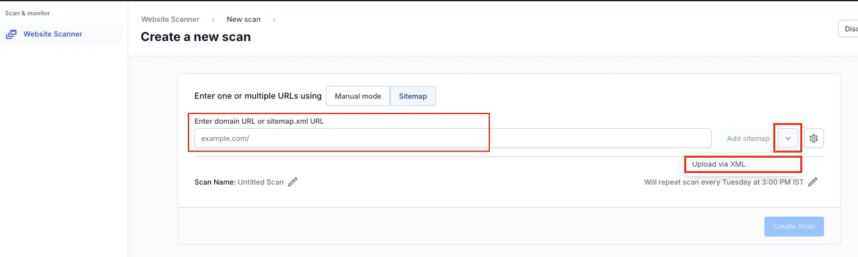Click the breadcrumb chevron after Website Scanner
858x257 pixels.
tap(213, 19)
